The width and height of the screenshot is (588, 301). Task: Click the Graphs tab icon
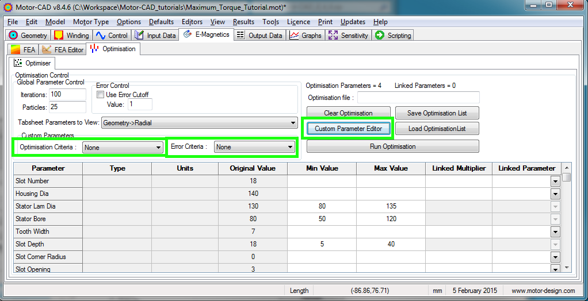pyautogui.click(x=294, y=35)
